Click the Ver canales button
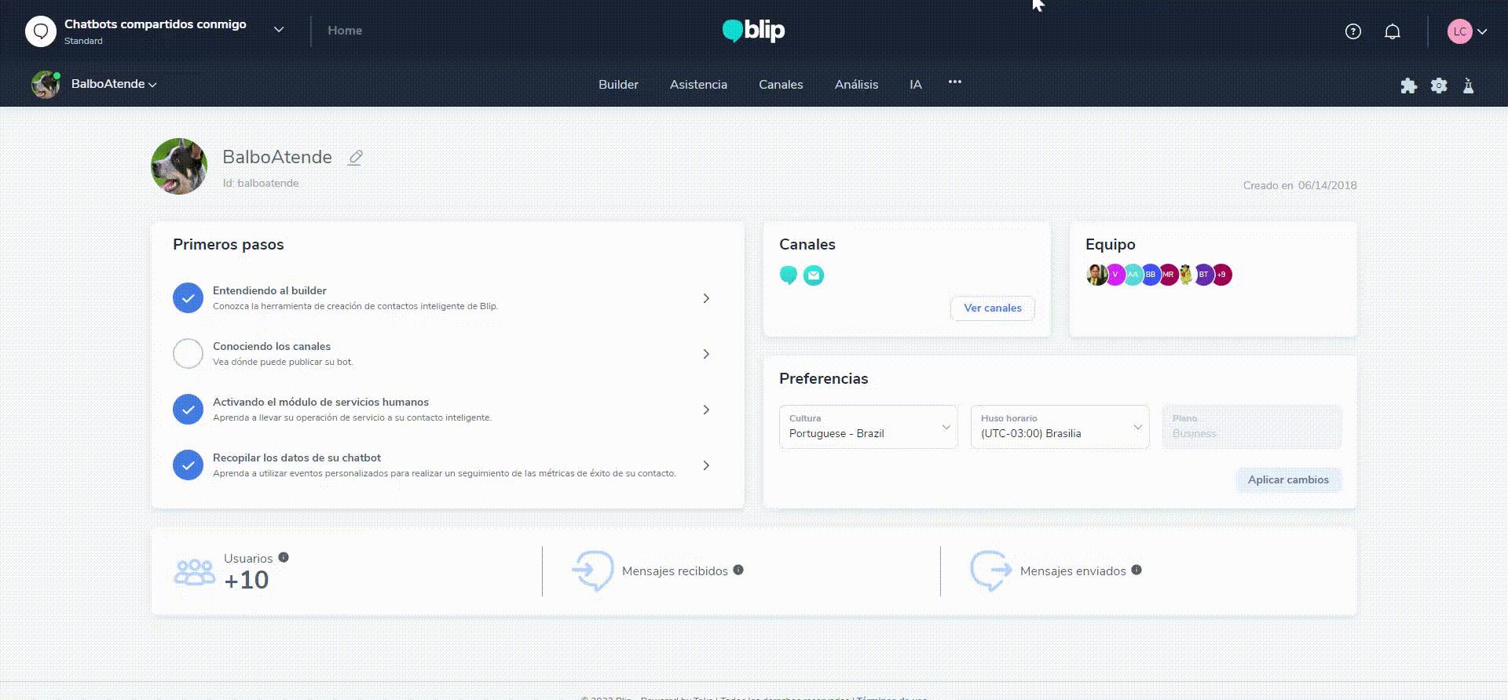This screenshot has height=700, width=1508. 993,308
